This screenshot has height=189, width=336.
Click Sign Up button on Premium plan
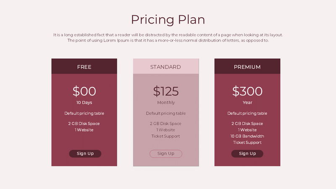pos(247,154)
